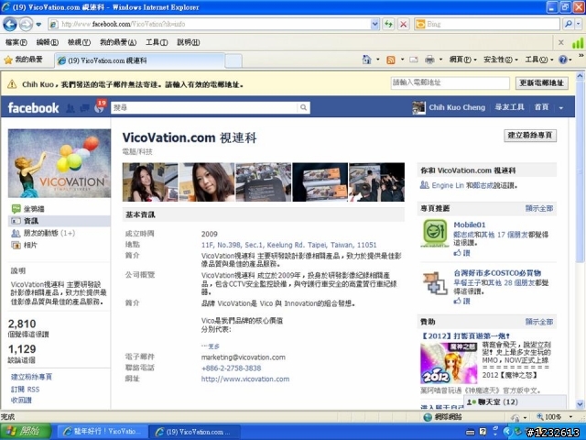Click 顯示全部 beside 專頁推薦
Image resolution: width=586 pixels, height=440 pixels.
pos(539,208)
